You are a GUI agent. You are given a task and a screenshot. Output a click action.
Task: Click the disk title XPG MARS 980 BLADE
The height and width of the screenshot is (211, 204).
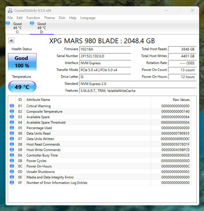(102, 41)
